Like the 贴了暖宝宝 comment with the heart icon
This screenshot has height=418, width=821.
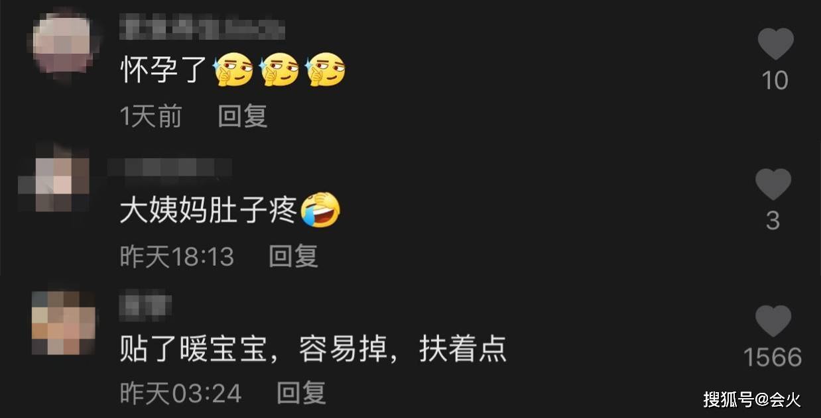[x=773, y=321]
